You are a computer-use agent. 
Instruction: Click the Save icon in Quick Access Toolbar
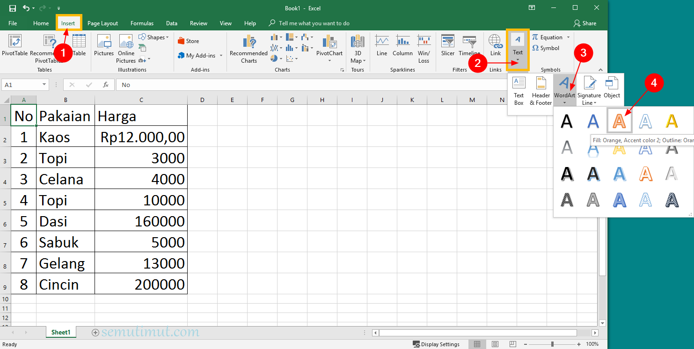point(13,8)
